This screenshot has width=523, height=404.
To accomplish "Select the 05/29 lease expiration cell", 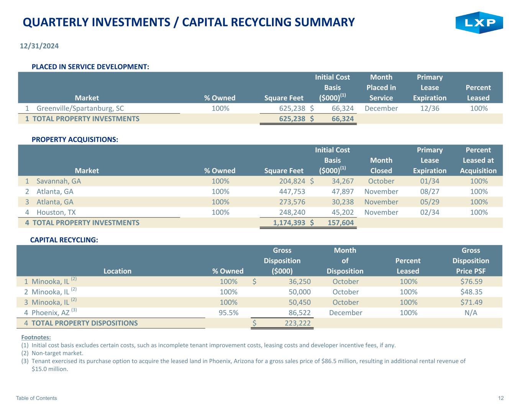I will pos(430,202).
